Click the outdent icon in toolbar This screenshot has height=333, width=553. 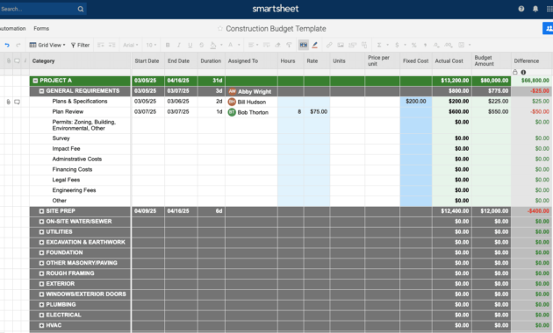[x=101, y=45]
